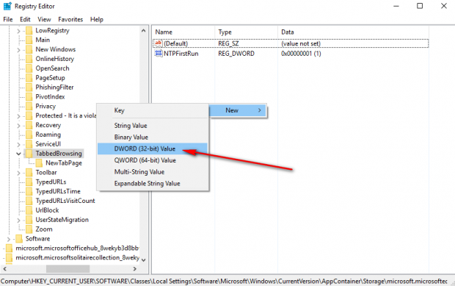The height and width of the screenshot is (286, 455).
Task: Choose String Value from the submenu
Action: point(153,126)
